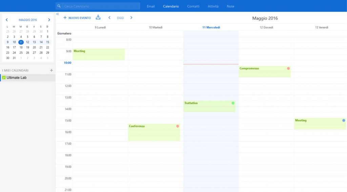This screenshot has width=347, height=192.
Task: Select the 12 Giovedì column header
Action: coord(266,27)
